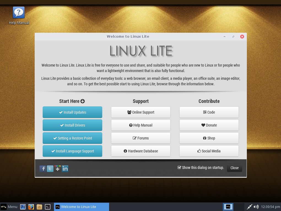Viewport: 281px width, 211px height.
Task: Open Online Support
Action: (141, 112)
